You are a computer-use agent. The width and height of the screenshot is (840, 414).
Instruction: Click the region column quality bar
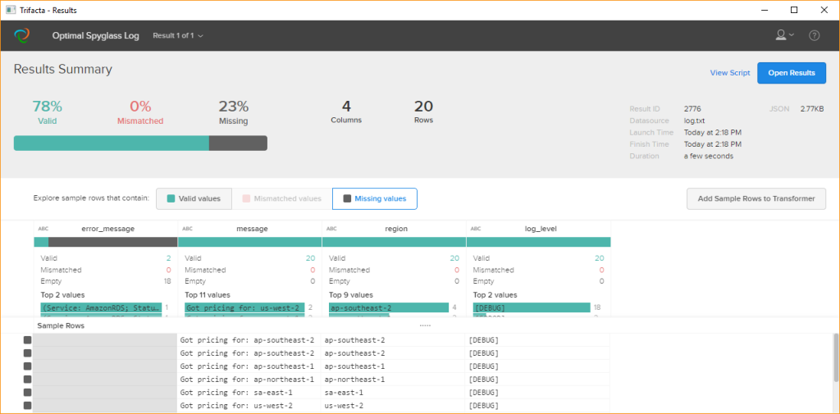pyautogui.click(x=395, y=242)
